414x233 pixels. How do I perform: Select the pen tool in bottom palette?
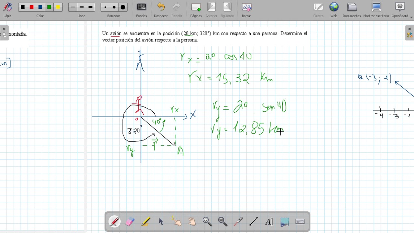click(x=114, y=222)
